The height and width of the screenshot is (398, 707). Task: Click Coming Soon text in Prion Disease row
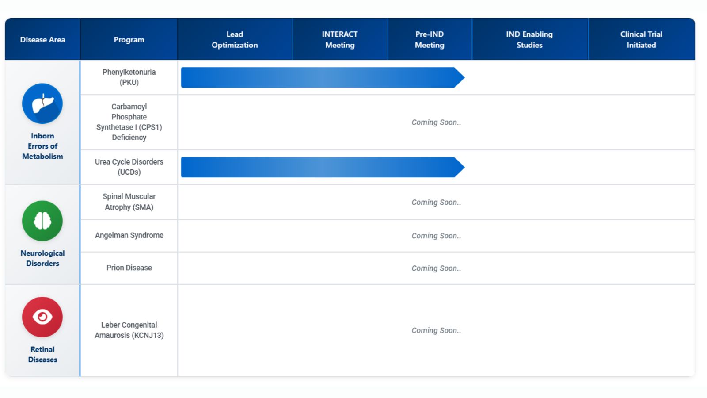coord(436,268)
